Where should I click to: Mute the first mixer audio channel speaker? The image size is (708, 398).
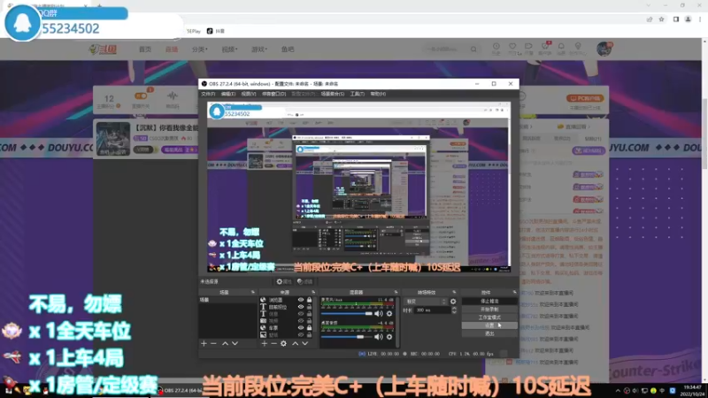tap(379, 314)
